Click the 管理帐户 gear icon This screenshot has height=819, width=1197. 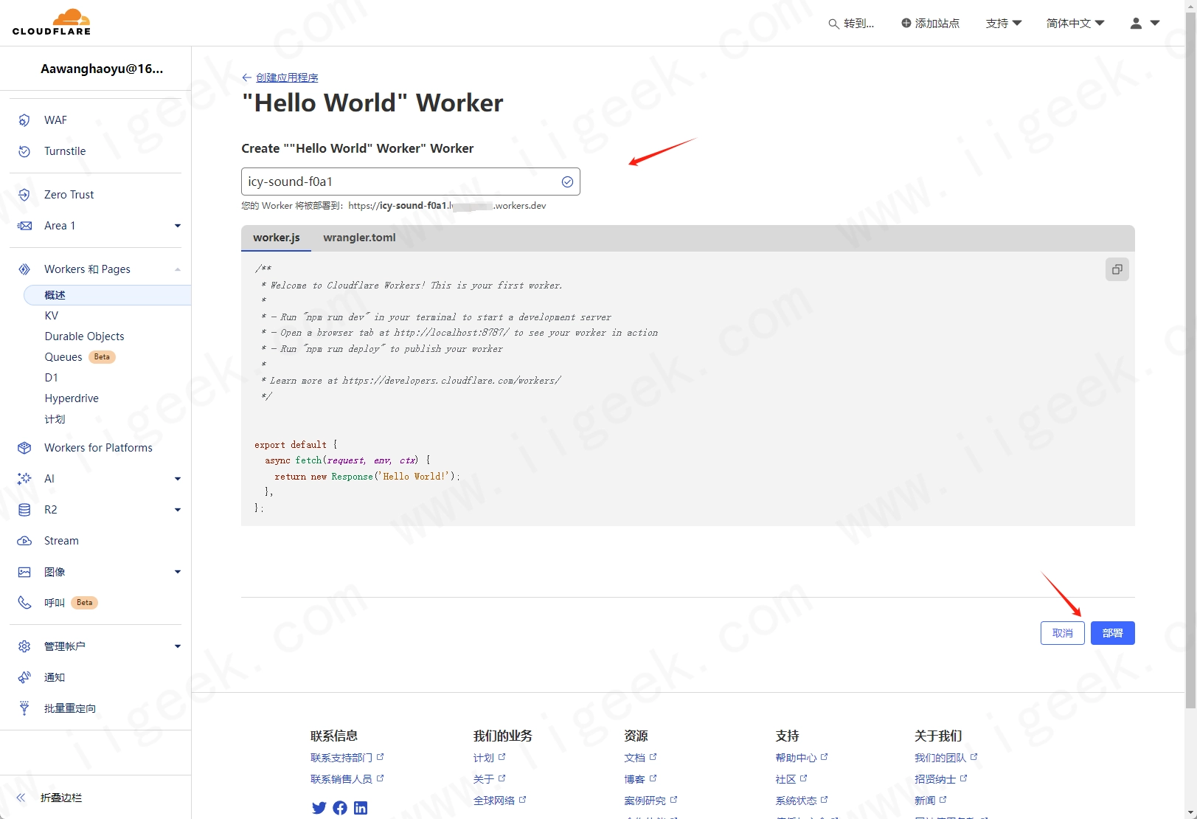pos(24,646)
